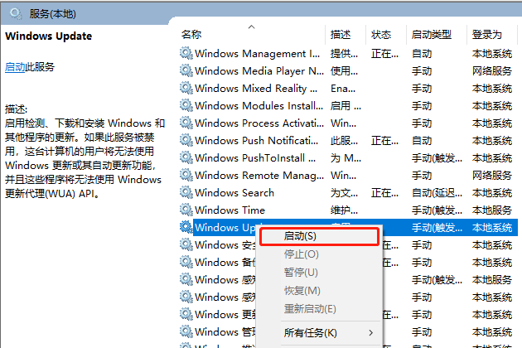Click 网络服务 login of Windows Media Player
The height and width of the screenshot is (348, 522).
coord(492,71)
